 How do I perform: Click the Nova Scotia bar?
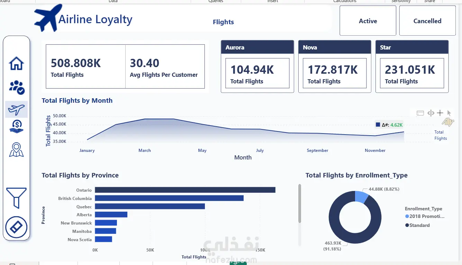point(103,239)
